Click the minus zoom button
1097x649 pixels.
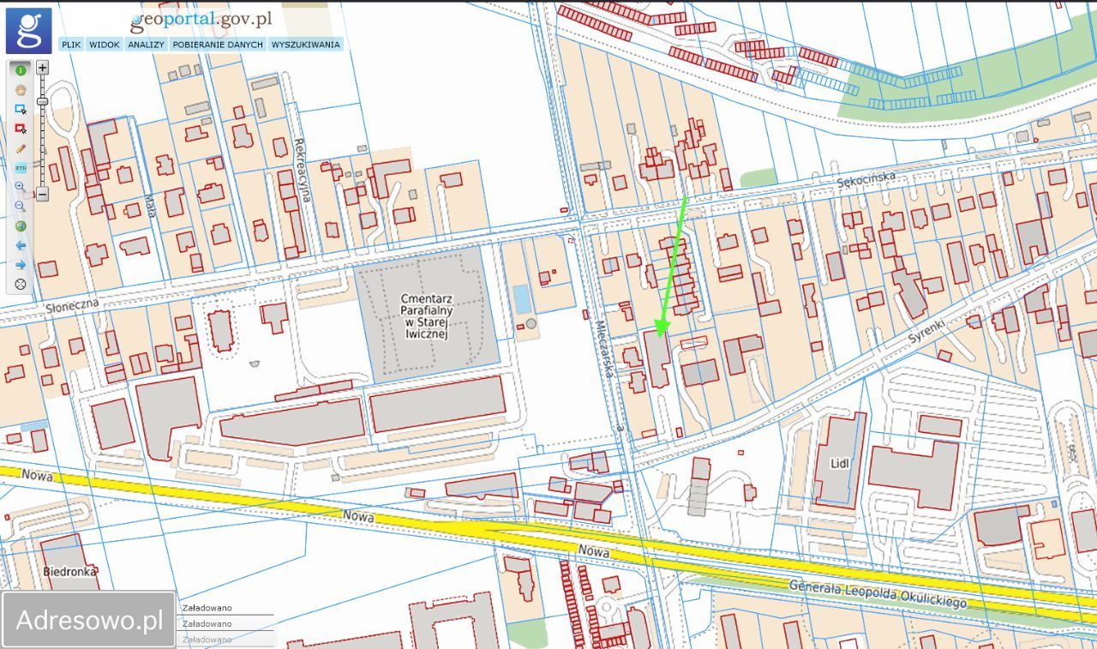click(42, 195)
